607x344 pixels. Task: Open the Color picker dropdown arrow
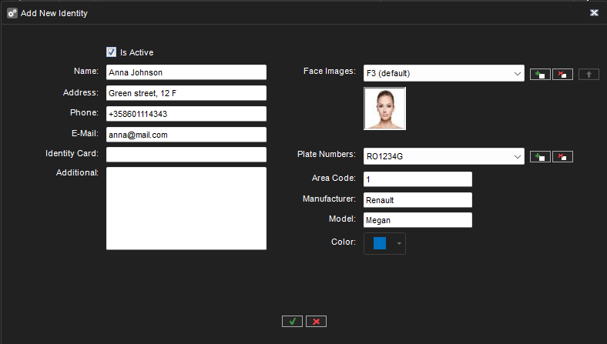399,243
